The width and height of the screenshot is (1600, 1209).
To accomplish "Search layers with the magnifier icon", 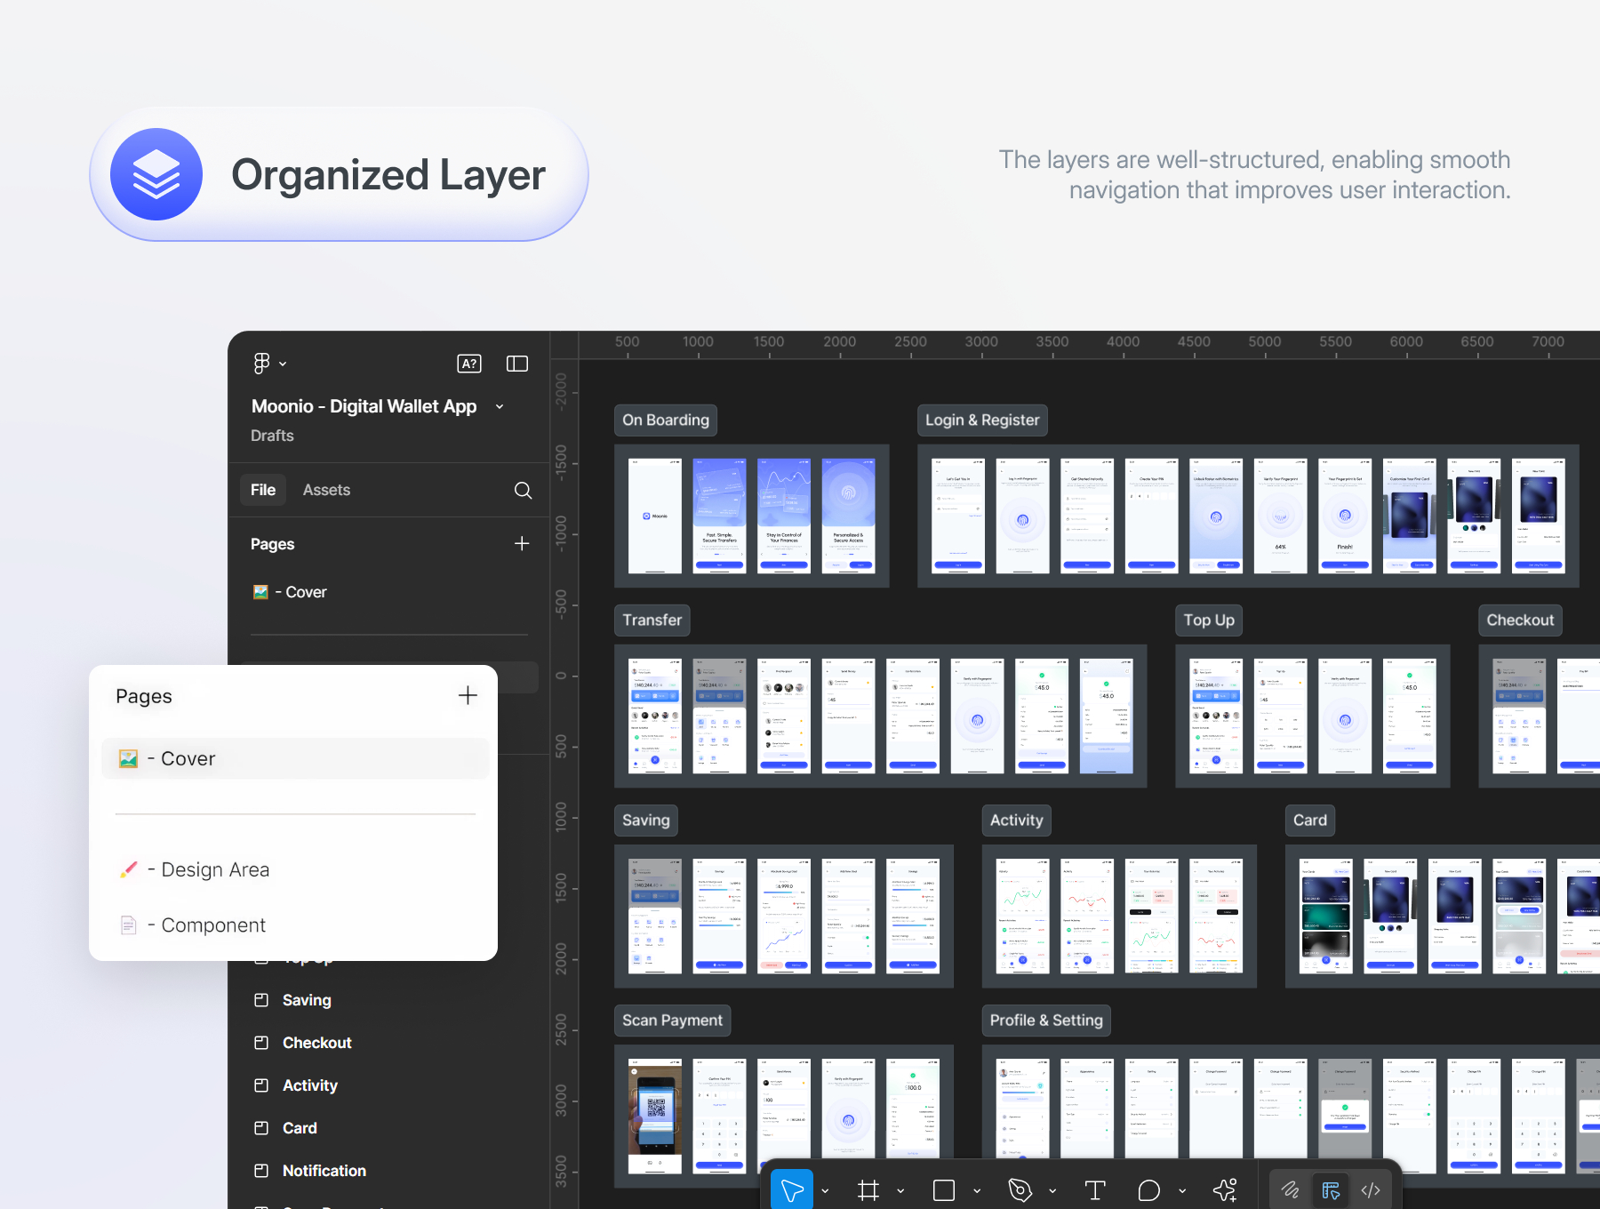I will pyautogui.click(x=524, y=490).
